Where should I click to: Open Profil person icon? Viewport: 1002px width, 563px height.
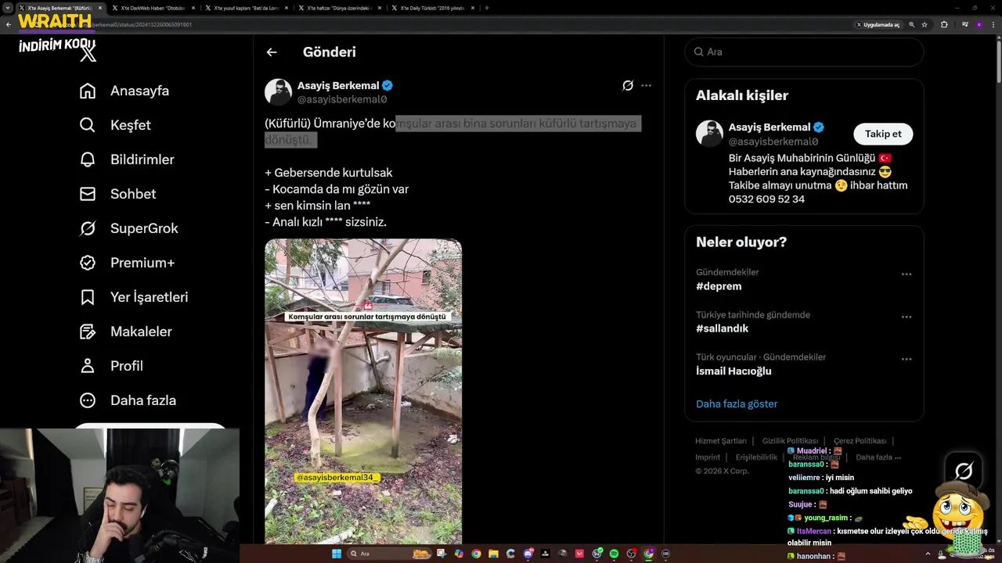(88, 366)
